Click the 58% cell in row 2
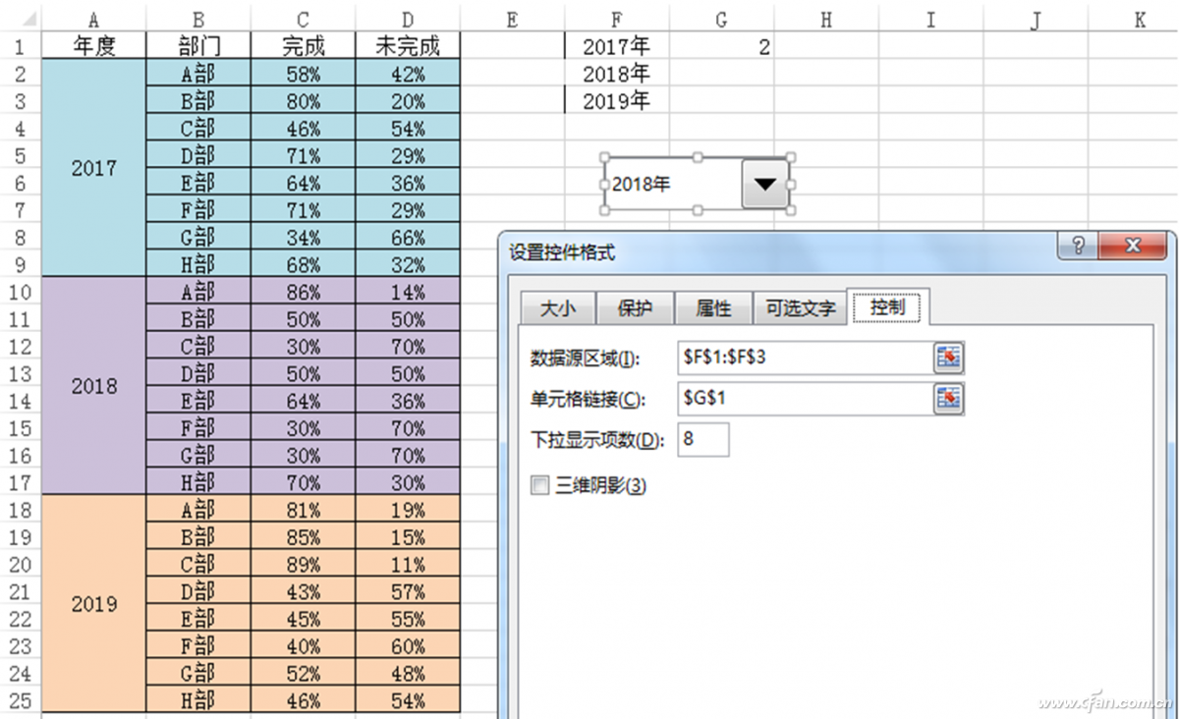Image resolution: width=1179 pixels, height=719 pixels. click(303, 74)
